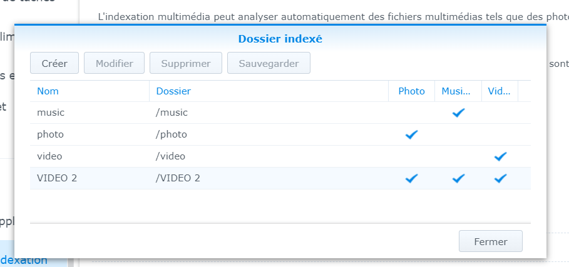The image size is (569, 267).
Task: Toggle music checkmark for music folder
Action: tap(459, 113)
